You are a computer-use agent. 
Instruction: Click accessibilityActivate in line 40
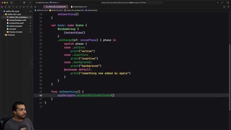tap(94, 95)
